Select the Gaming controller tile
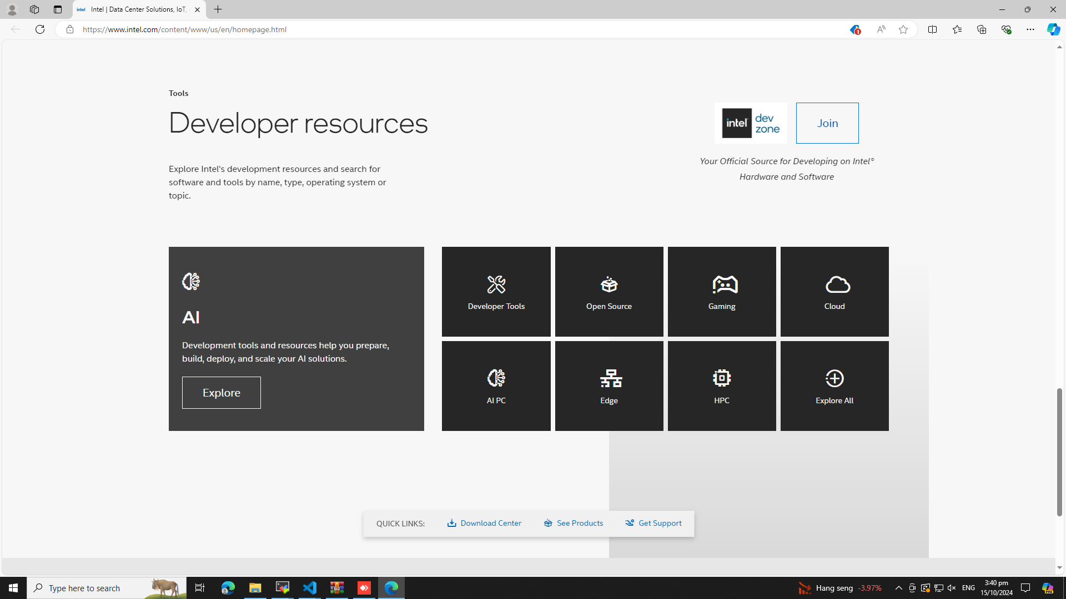Image resolution: width=1066 pixels, height=599 pixels. 721,292
